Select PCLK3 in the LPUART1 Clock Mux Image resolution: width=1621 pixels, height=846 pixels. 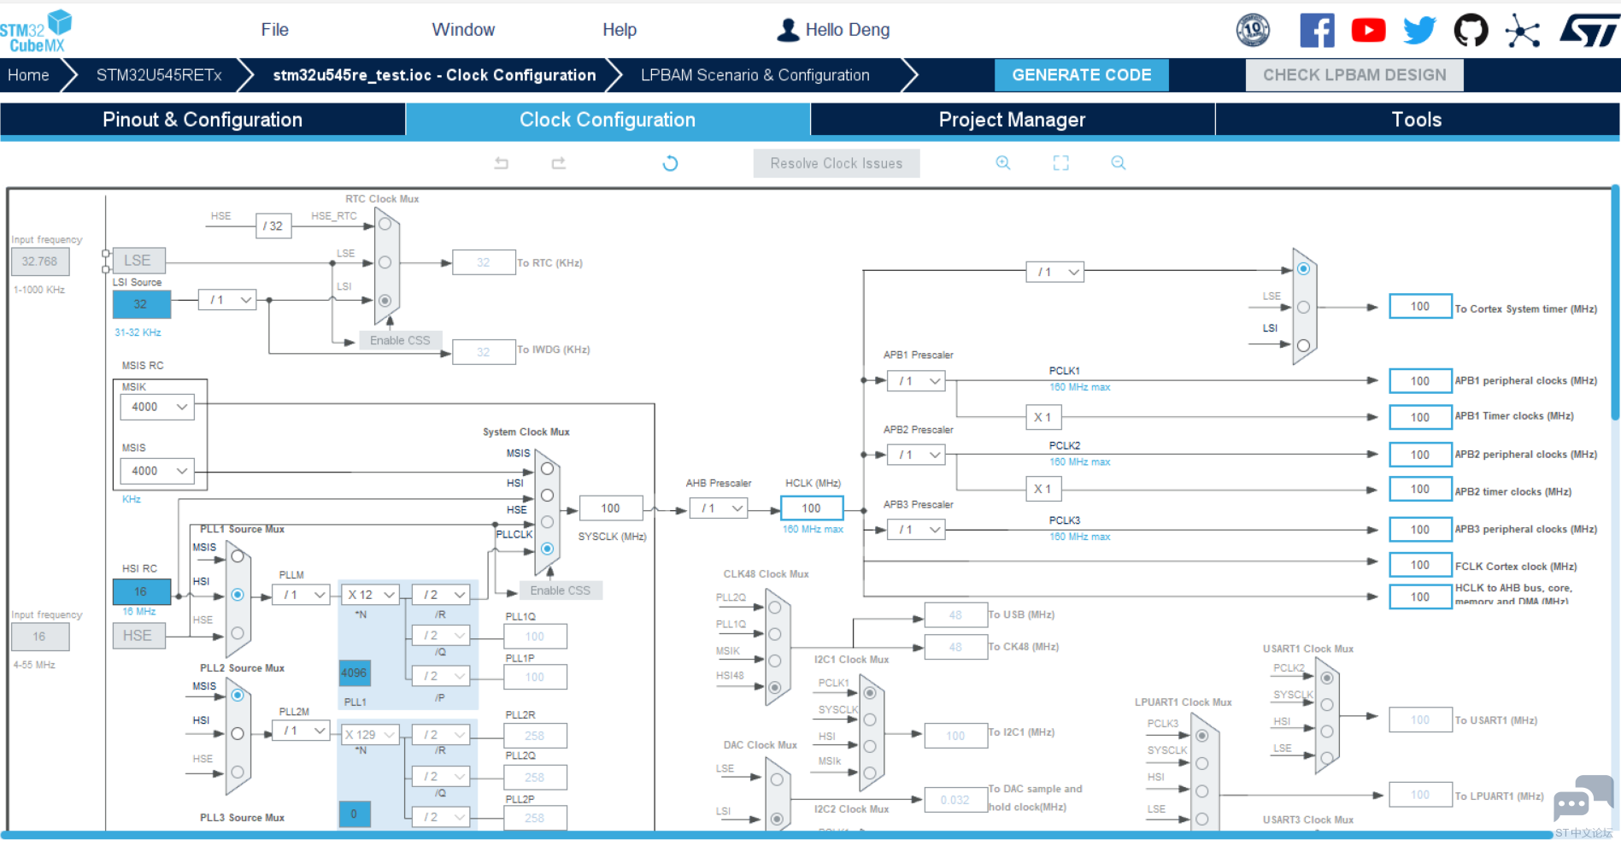tap(1202, 736)
